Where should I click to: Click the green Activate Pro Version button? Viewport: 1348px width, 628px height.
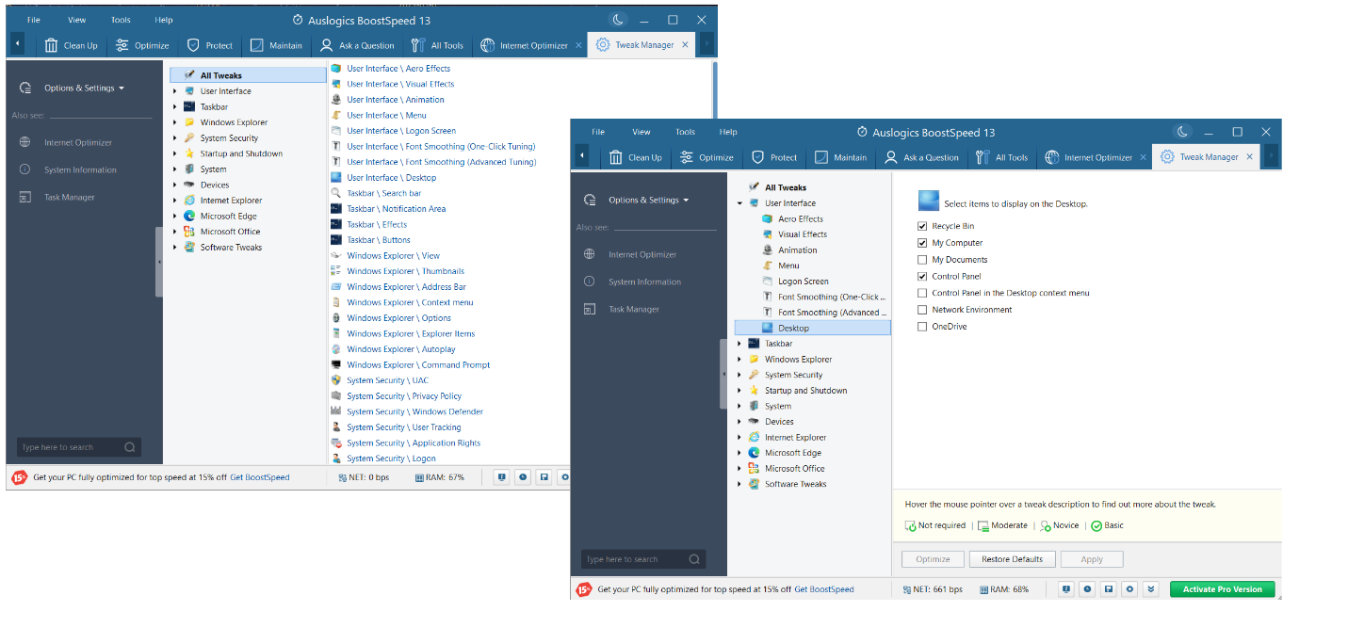click(x=1223, y=589)
